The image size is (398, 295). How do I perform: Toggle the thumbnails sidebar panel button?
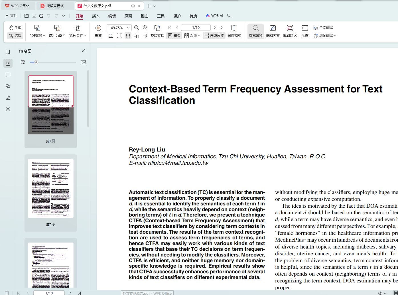point(8,63)
